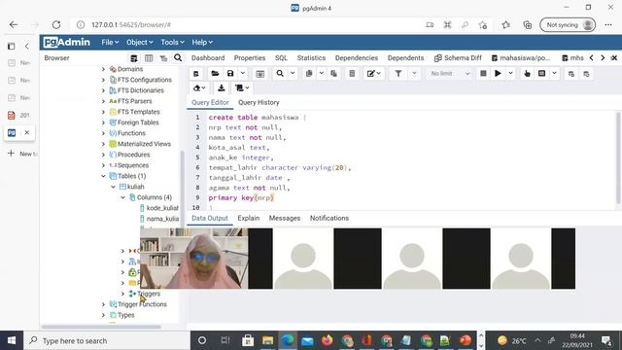
Task: Expand the Functions tree node
Action: (x=103, y=133)
